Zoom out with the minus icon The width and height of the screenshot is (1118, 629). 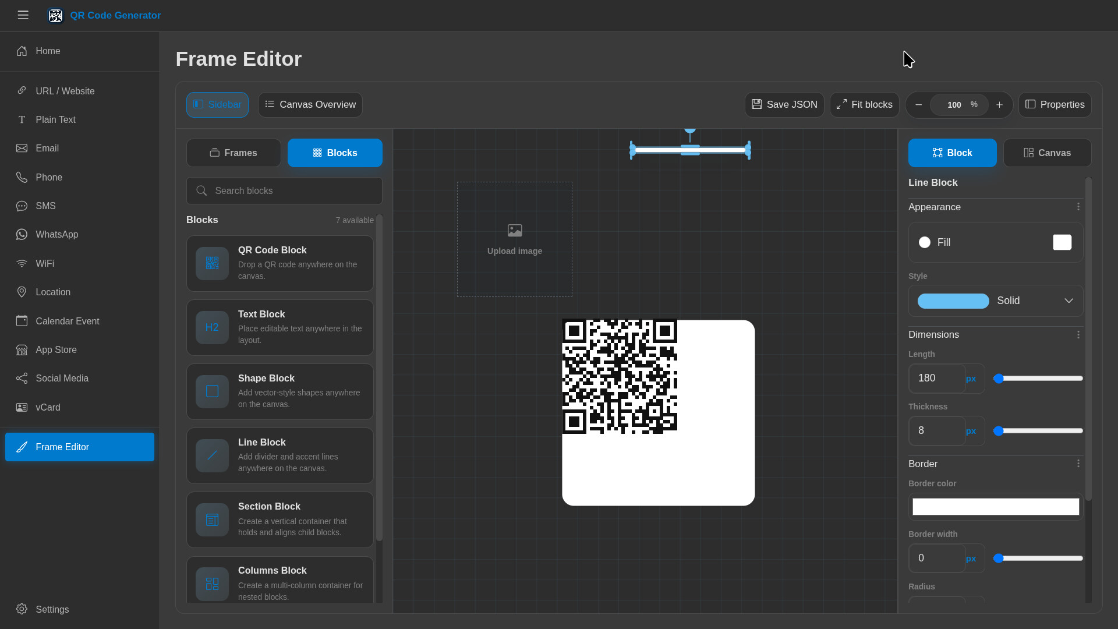point(918,105)
